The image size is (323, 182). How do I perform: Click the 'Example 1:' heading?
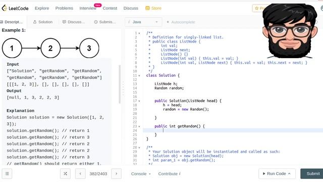(14, 30)
